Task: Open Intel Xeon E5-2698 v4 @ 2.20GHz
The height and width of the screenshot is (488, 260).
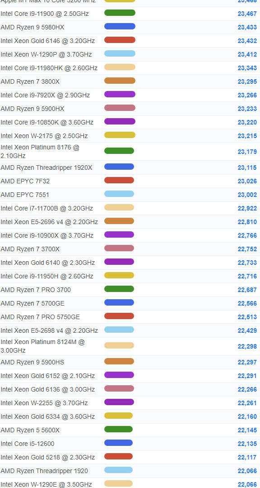Action: (x=49, y=330)
